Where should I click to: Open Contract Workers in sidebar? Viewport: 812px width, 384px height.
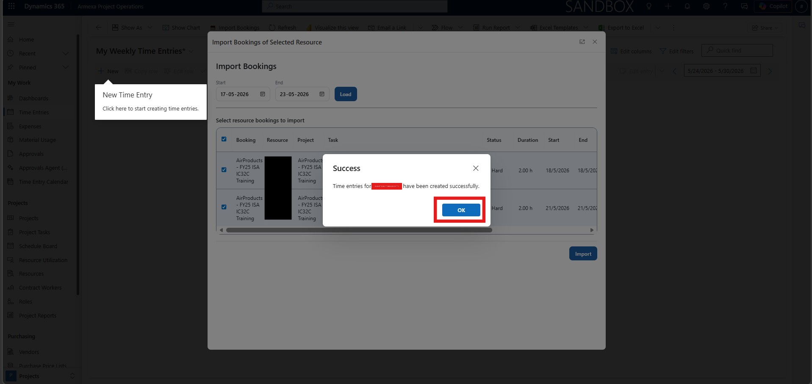tap(40, 287)
